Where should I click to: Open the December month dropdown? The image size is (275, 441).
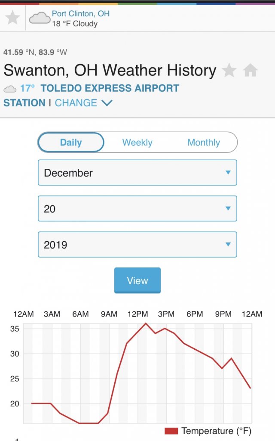137,173
